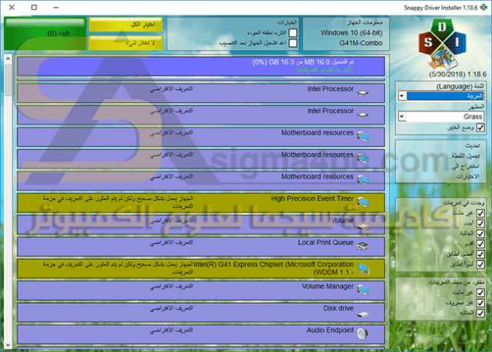Uncheck the غير معروف (unknown) checkbox
This screenshot has height=352, width=492.
click(480, 303)
